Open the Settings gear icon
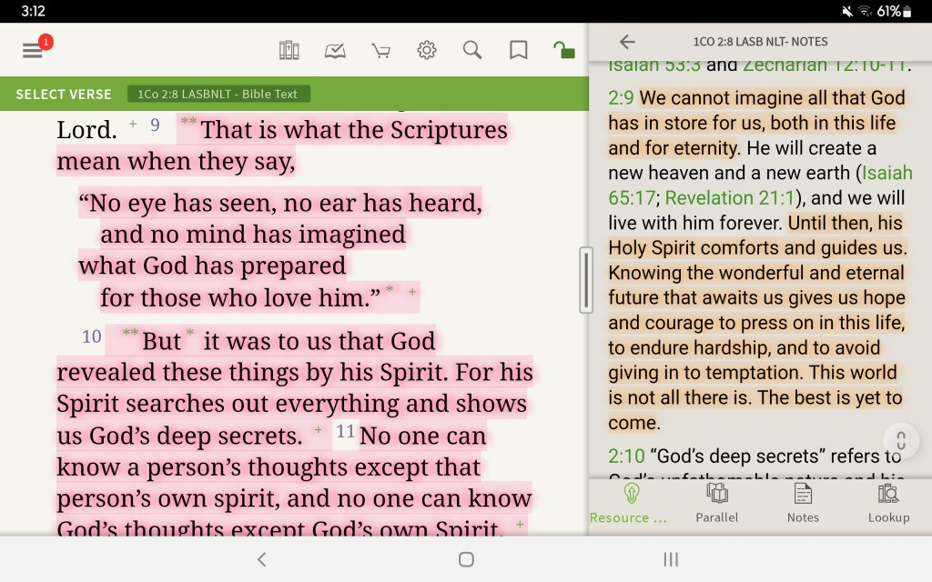The width and height of the screenshot is (932, 582). pos(426,50)
